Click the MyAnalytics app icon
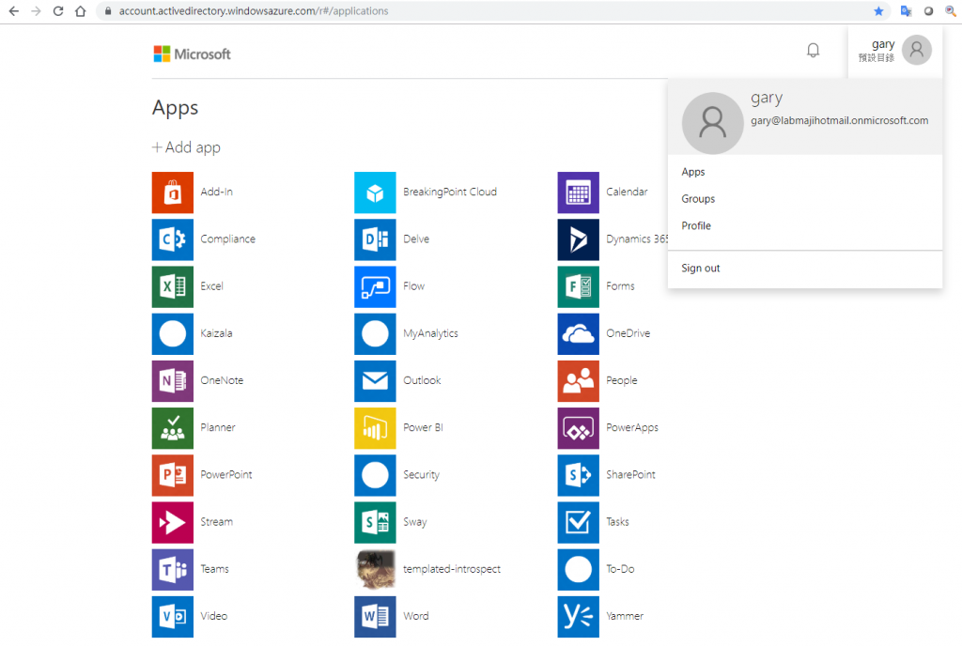This screenshot has height=646, width=962. tap(375, 334)
